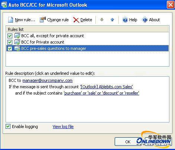The width and height of the screenshot is (175, 150).
Task: Click the Rules list column header
Action: [87, 29]
